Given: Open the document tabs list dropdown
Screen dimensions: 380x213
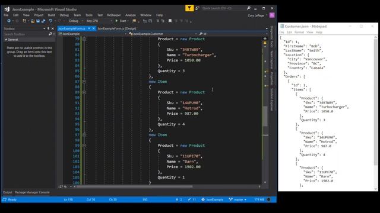Looking at the screenshot, I should (x=267, y=28).
